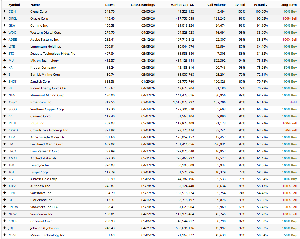Select Micron call volume 302,392

[220, 61]
